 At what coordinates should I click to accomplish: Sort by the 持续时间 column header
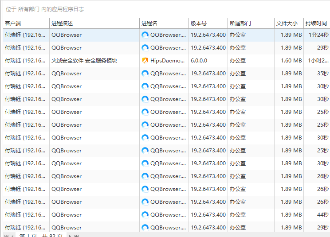(x=317, y=23)
